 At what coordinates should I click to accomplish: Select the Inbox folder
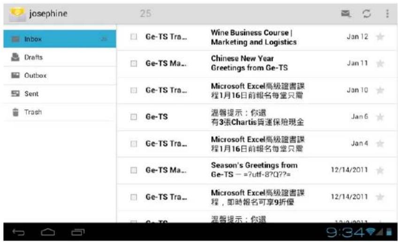tap(60, 39)
